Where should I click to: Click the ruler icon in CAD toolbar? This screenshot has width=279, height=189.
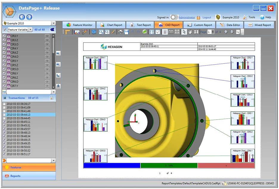pyautogui.click(x=67, y=32)
